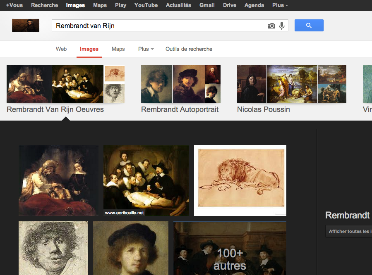Select Images in the black top bar
The image size is (372, 275).
pyautogui.click(x=75, y=5)
